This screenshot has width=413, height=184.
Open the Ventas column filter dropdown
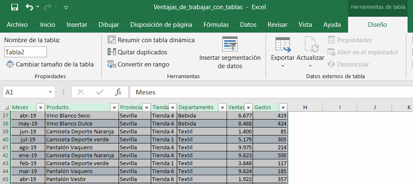click(248, 107)
